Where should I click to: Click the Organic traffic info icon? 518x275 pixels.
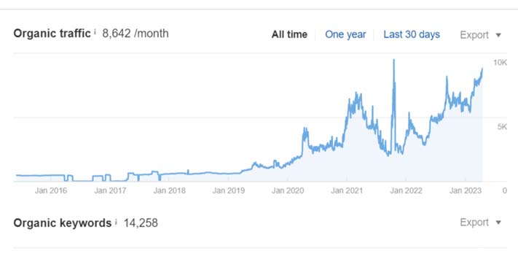click(x=95, y=32)
